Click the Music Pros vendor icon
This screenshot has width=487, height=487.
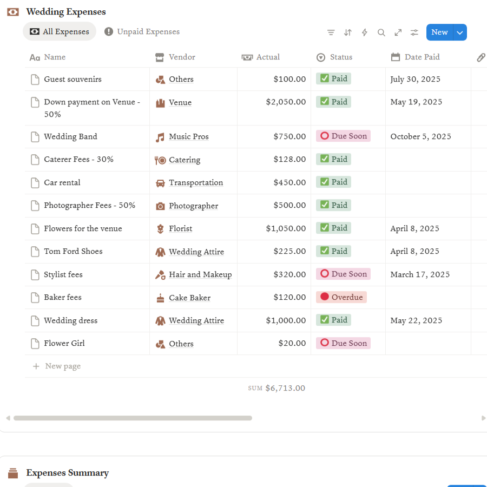pyautogui.click(x=160, y=137)
